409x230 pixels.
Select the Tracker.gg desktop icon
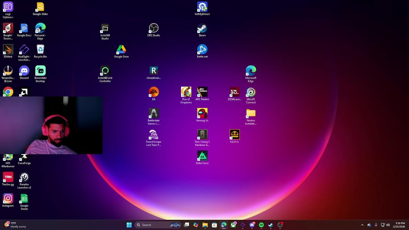8,179
